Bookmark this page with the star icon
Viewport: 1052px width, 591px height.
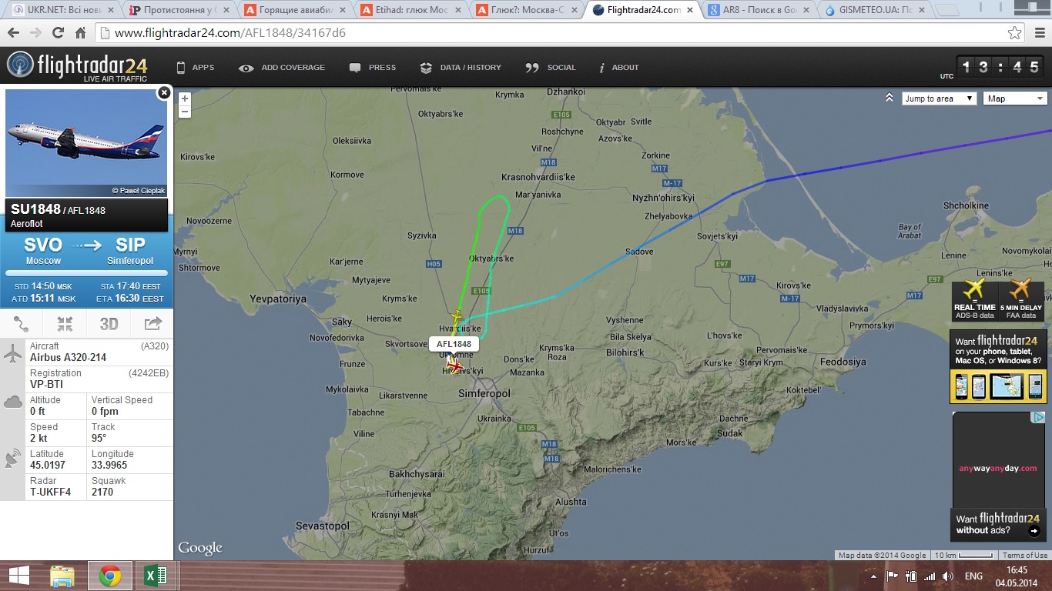(x=1015, y=33)
